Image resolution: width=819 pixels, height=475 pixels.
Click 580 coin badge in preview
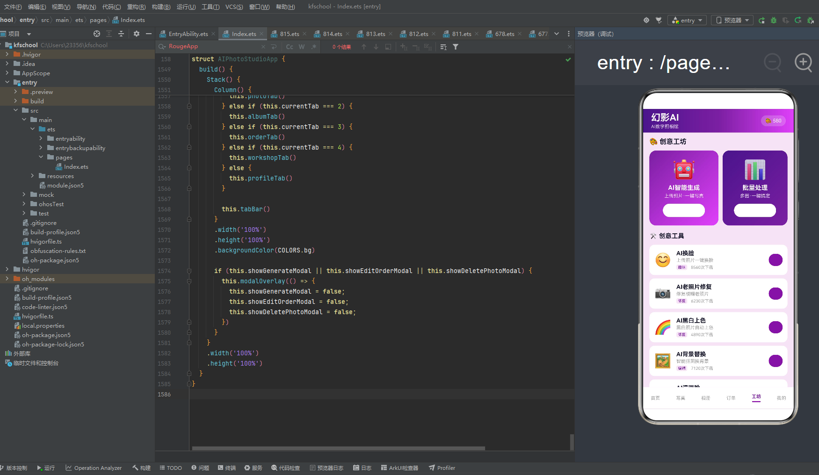[x=774, y=121]
